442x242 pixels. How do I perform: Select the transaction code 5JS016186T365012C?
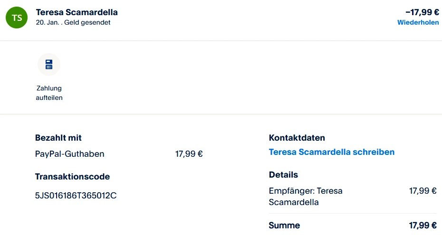[x=76, y=195]
